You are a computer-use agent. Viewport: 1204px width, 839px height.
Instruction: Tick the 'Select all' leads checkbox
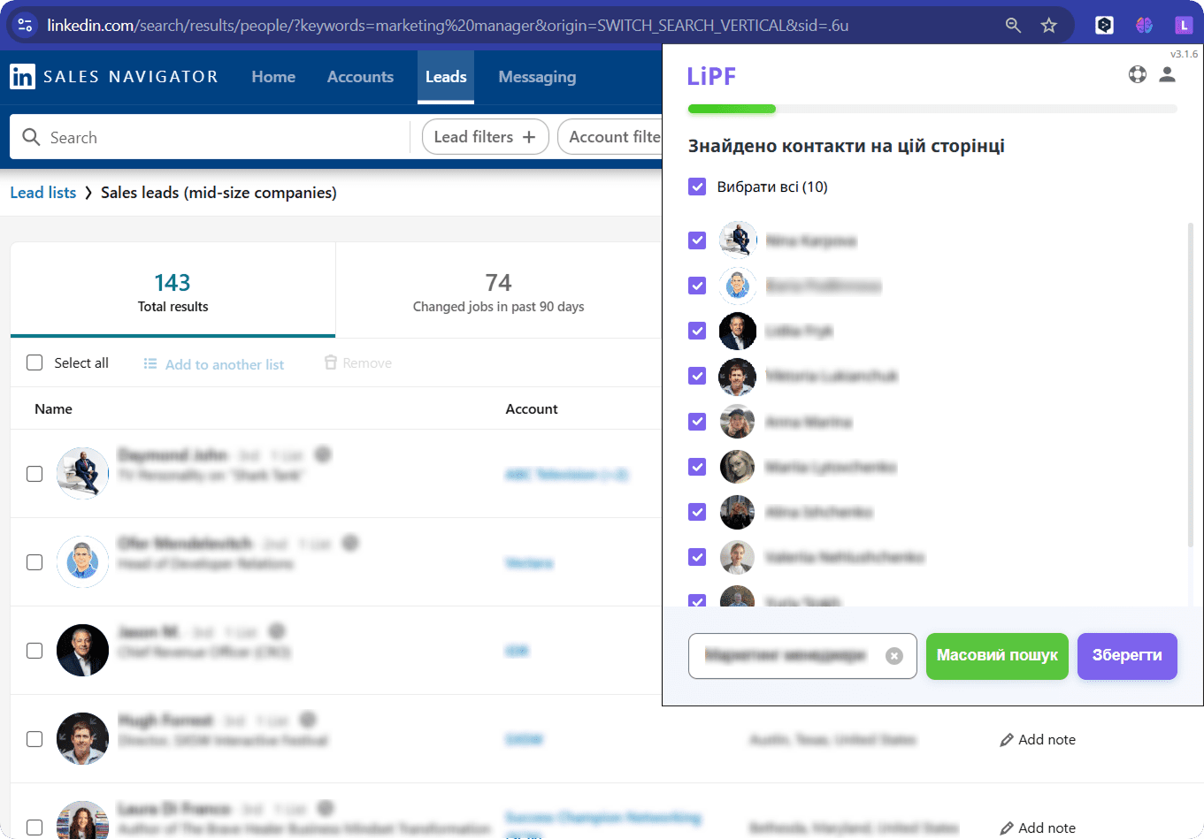(35, 362)
